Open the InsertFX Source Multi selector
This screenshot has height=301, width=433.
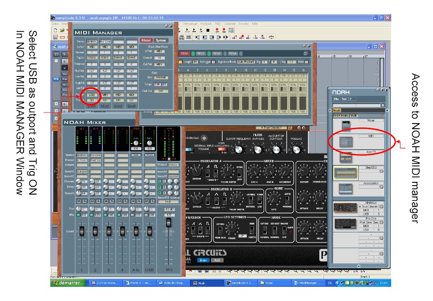(168, 202)
